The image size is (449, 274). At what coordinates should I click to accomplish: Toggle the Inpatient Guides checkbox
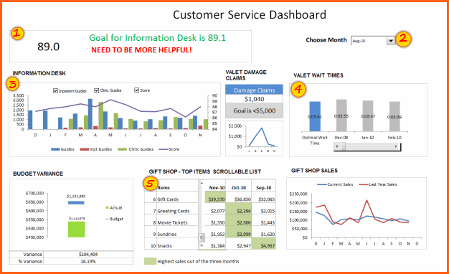point(55,91)
